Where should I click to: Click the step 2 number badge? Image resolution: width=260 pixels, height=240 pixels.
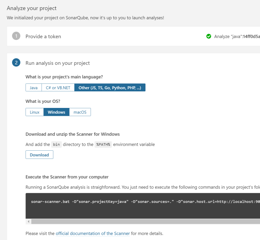pos(16,63)
